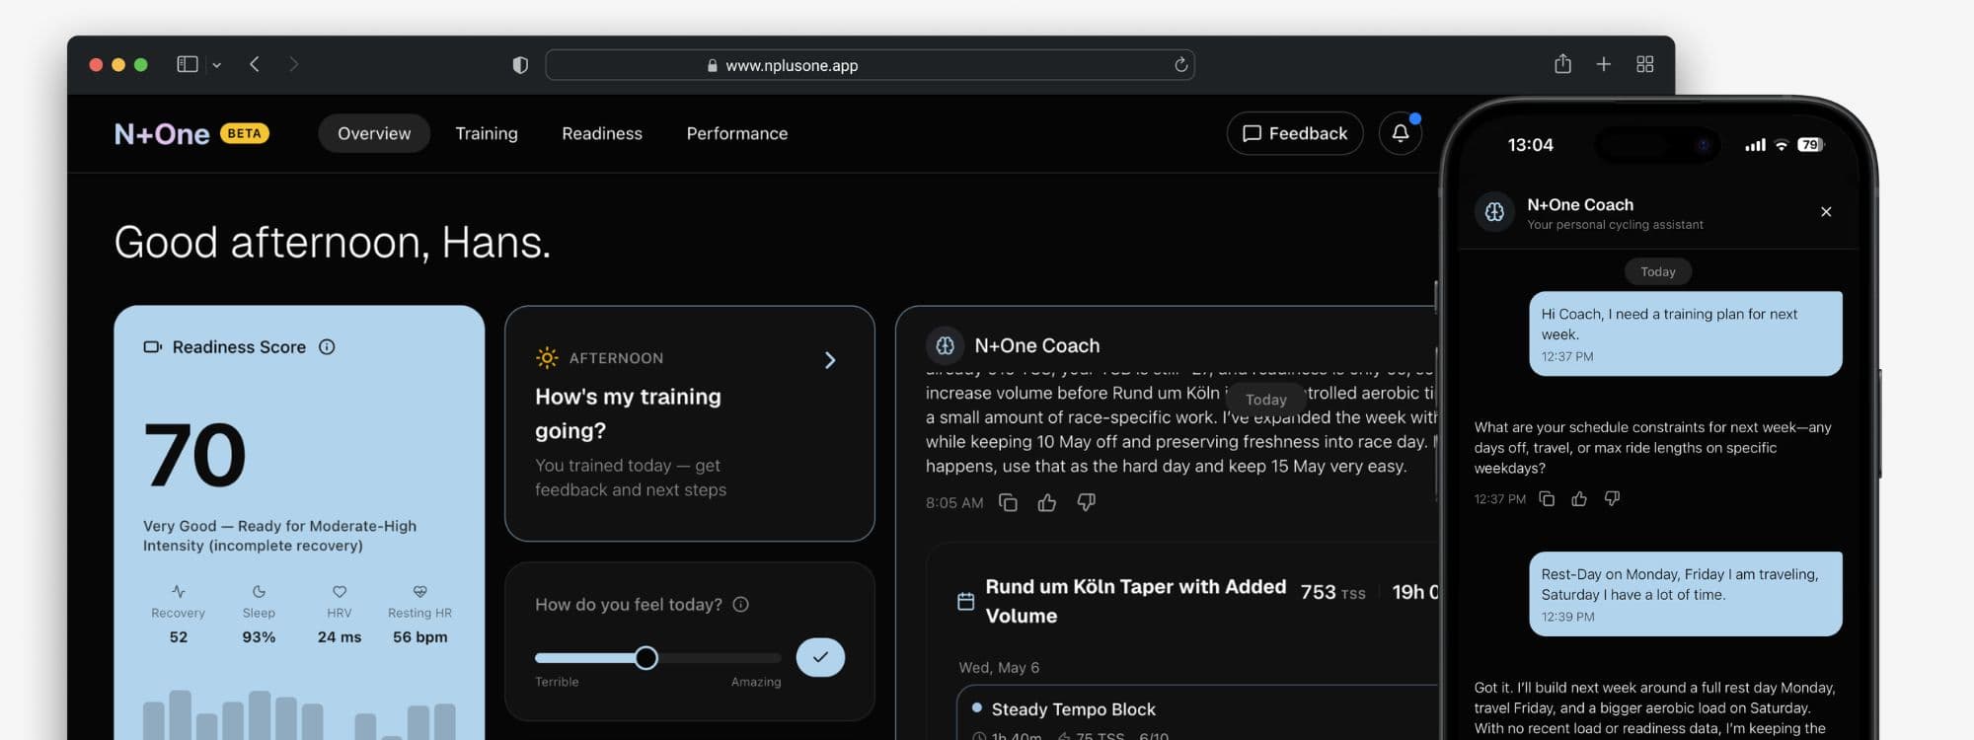Click the calendar icon beside Rund um Köln plan
This screenshot has height=740, width=1974.
pyautogui.click(x=966, y=601)
